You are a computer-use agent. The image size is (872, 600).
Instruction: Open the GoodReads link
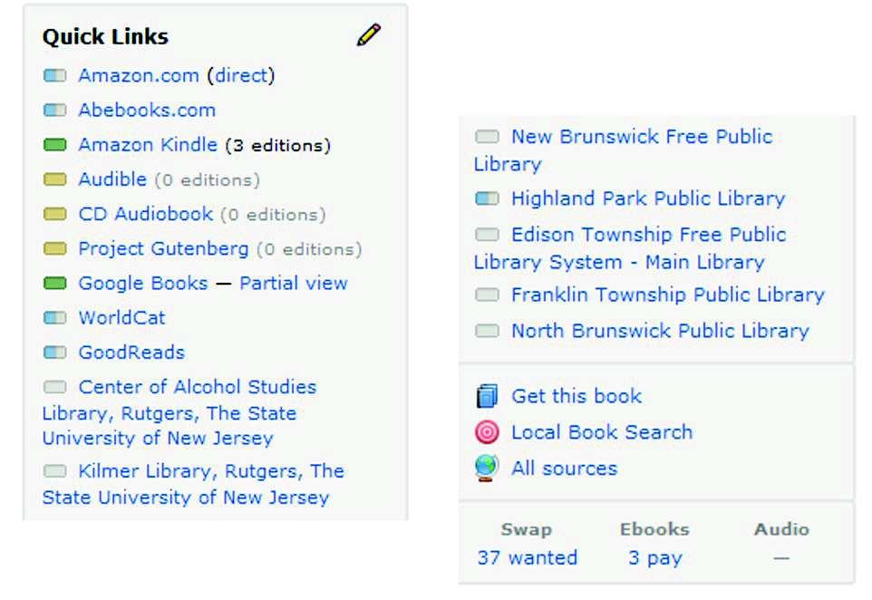[131, 352]
